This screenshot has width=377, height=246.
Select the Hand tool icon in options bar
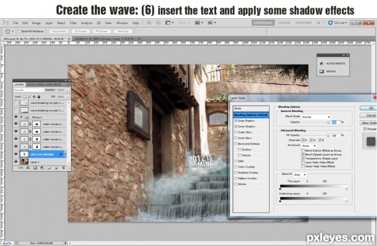click(x=8, y=31)
